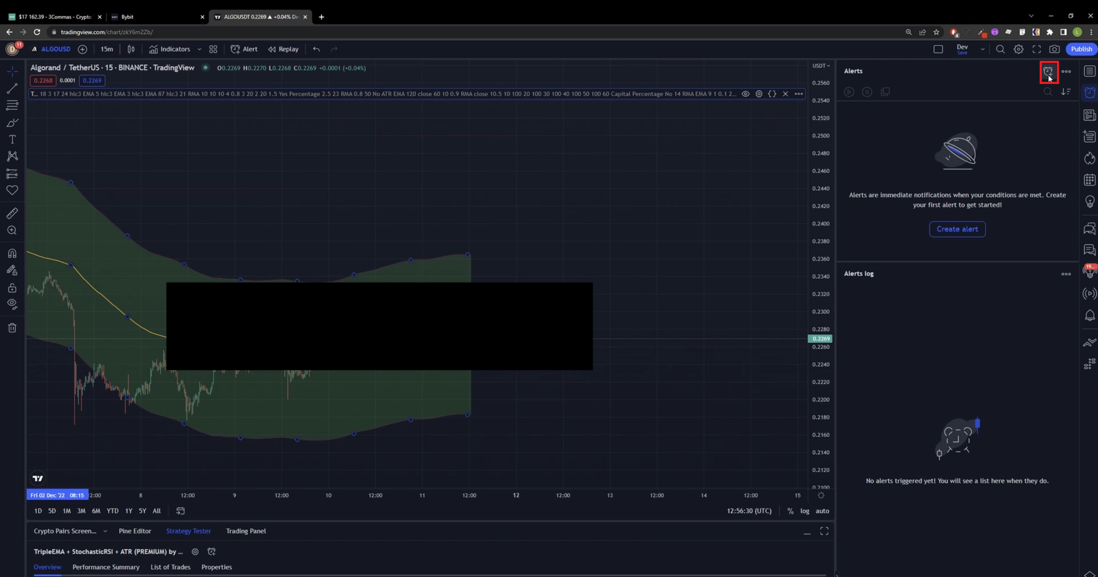Select the 1M date range button
The width and height of the screenshot is (1098, 577).
point(66,511)
